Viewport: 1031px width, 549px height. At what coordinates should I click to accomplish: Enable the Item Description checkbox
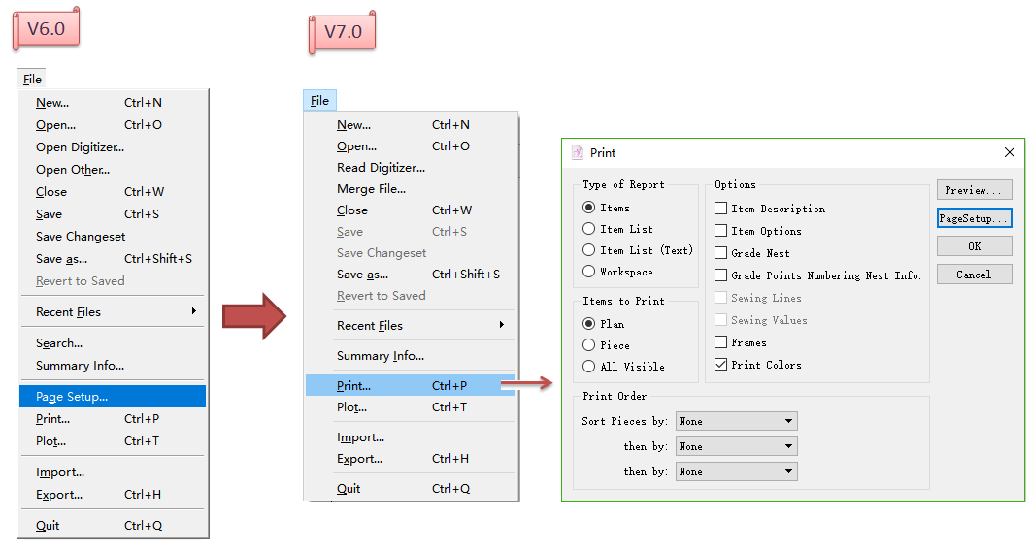tap(721, 209)
